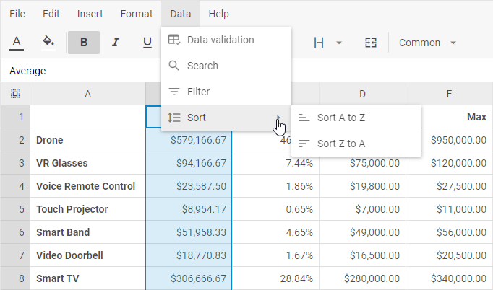Click the $579,166.67 cell

click(189, 141)
